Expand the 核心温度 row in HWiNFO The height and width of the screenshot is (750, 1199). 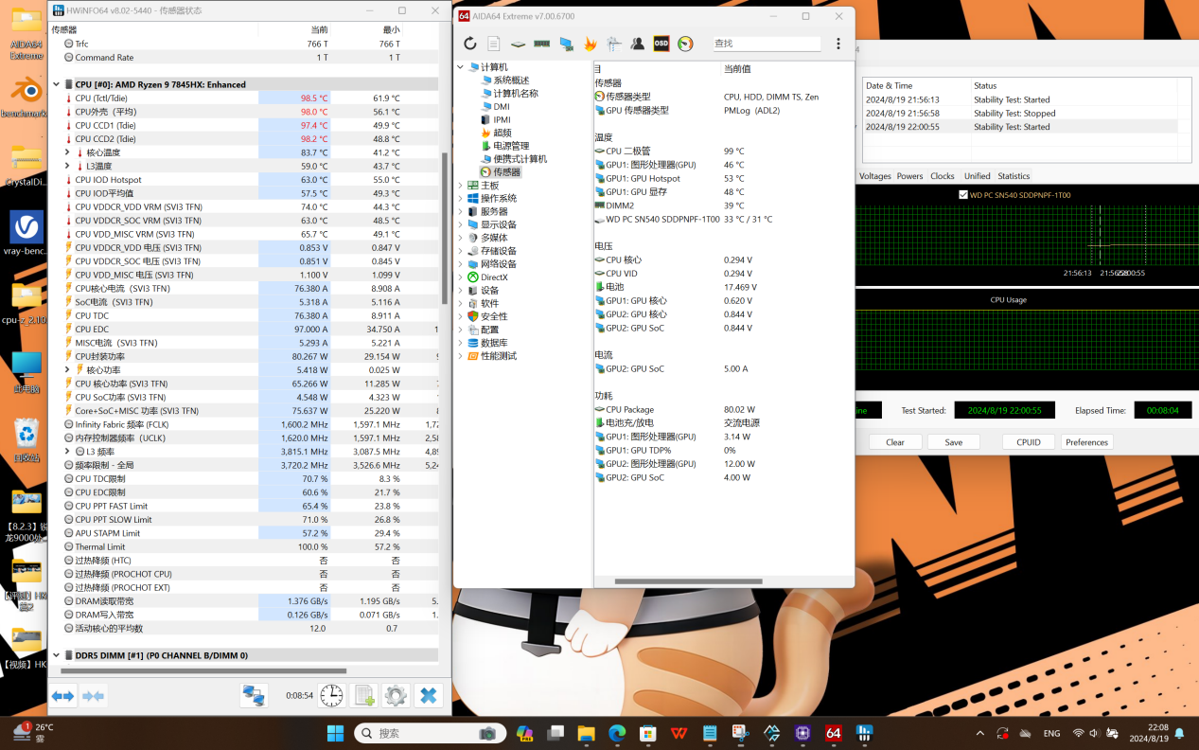pos(67,152)
